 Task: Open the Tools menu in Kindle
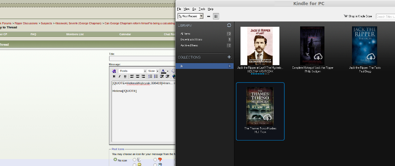point(202,9)
